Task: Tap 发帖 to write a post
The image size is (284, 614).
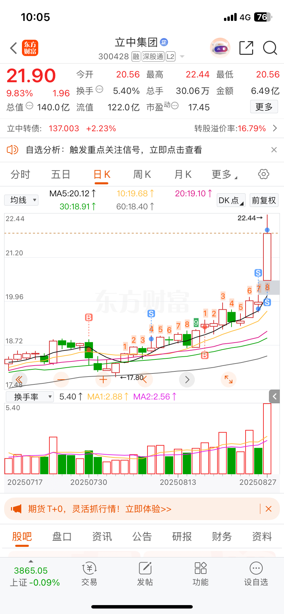Action: 145,574
